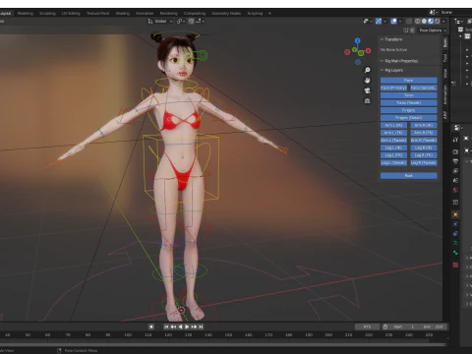Toggle the Fingers rig layer

(x=408, y=110)
